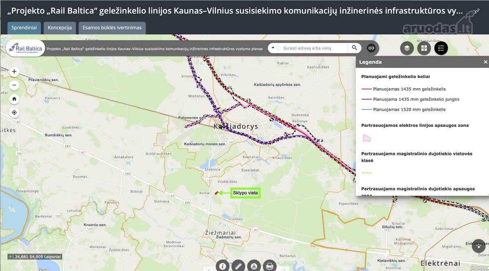Click the Palomenės sen. map label
The image size is (489, 271).
pos(192,118)
